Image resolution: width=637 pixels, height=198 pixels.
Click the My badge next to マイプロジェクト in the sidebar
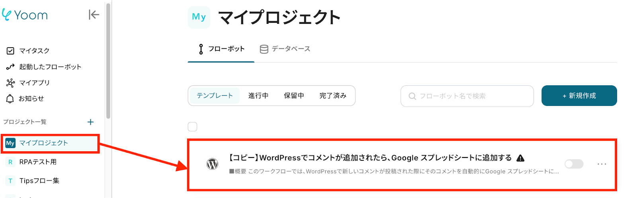point(10,143)
